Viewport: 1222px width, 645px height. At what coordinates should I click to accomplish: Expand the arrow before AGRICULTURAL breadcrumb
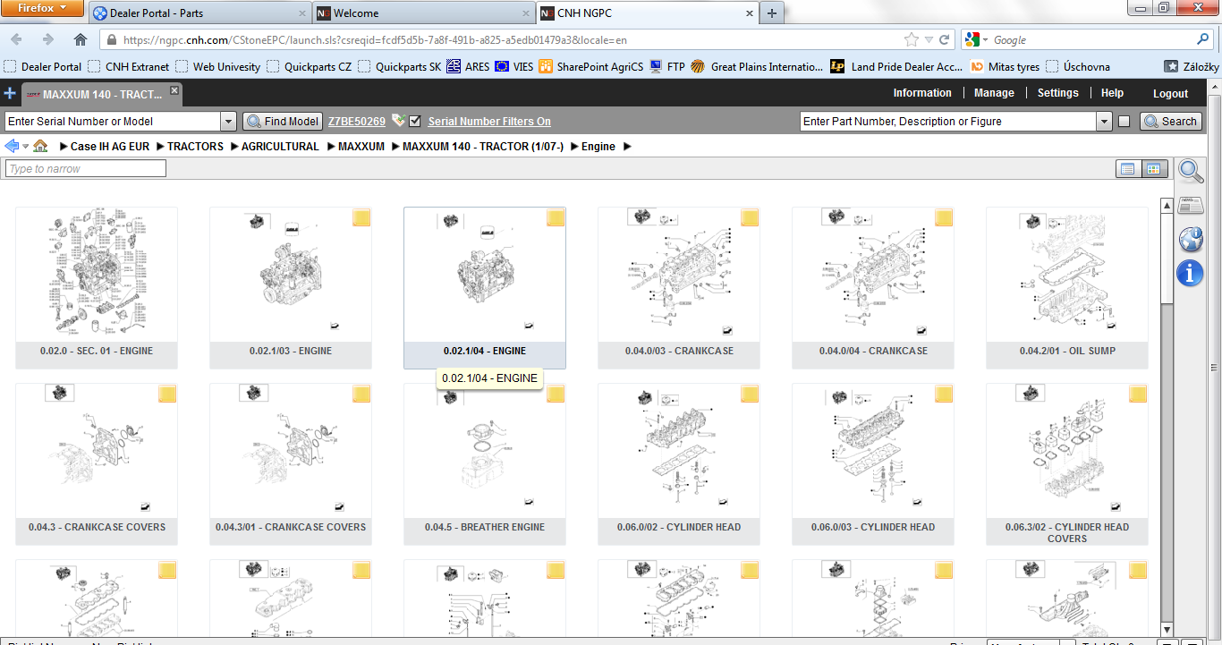coord(234,147)
